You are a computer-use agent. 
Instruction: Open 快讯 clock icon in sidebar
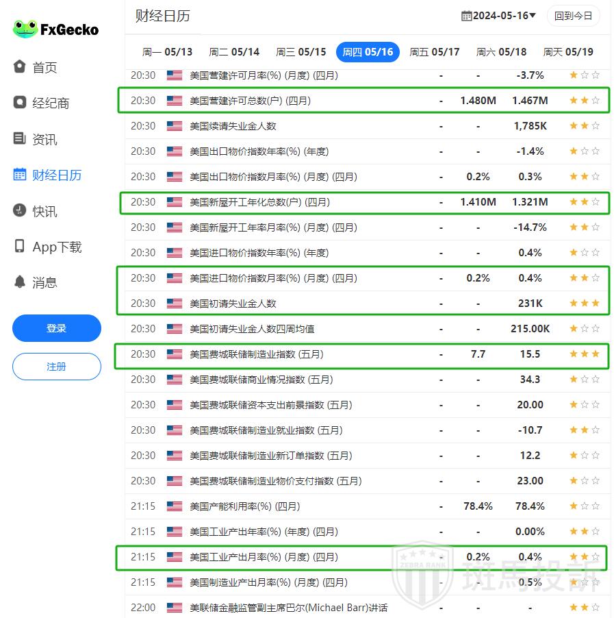20,211
